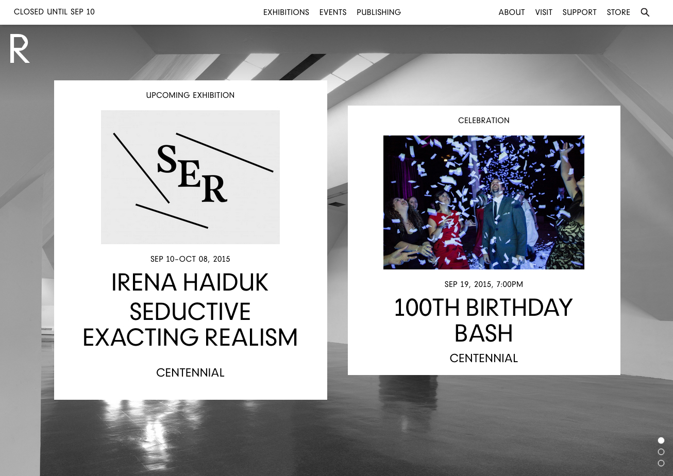The height and width of the screenshot is (476, 673).
Task: Navigate to the EXHIBITIONS menu
Action: (286, 12)
